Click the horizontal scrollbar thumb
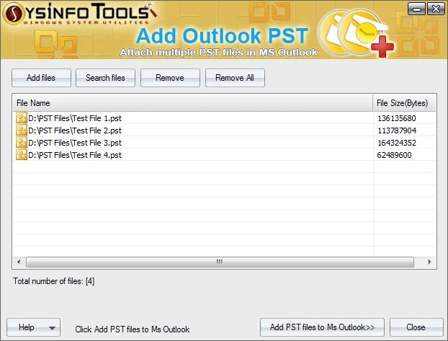Viewport: 448px width, 341px height. 220,262
